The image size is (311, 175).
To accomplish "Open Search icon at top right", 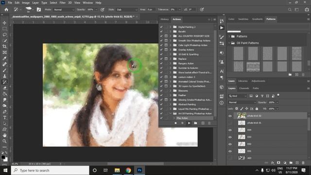I will tap(290, 10).
